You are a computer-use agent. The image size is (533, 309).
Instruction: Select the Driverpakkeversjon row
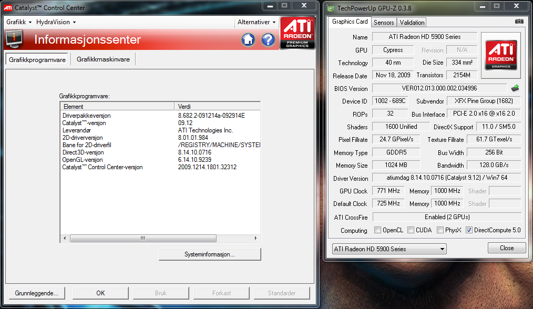[x=160, y=116]
